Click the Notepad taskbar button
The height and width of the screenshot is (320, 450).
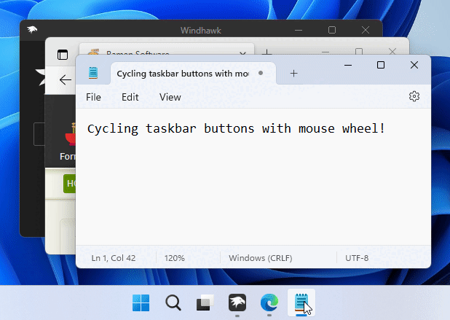pos(301,303)
